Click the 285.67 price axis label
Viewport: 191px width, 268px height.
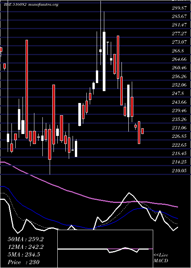(x=179, y=16)
